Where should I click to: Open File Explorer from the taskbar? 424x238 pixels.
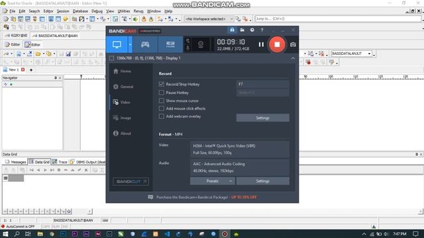40,234
